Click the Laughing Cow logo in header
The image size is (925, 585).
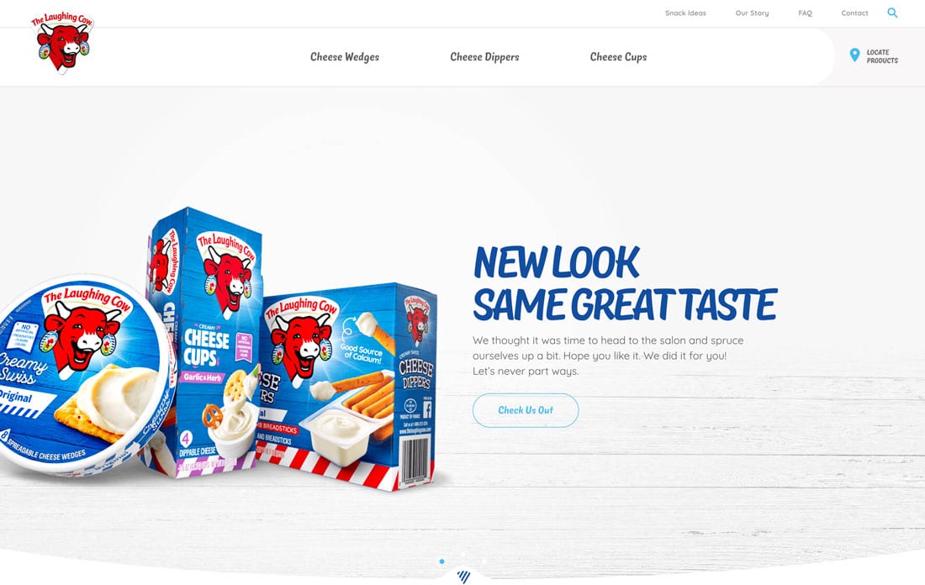coord(62,43)
